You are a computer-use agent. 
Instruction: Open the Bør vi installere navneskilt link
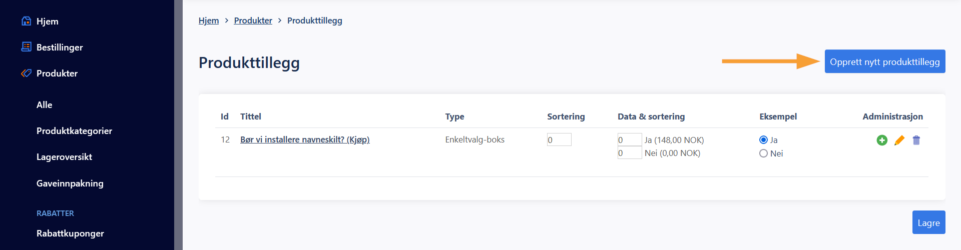click(x=305, y=140)
